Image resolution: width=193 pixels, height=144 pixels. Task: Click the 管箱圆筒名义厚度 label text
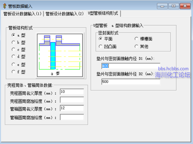pos(33,109)
